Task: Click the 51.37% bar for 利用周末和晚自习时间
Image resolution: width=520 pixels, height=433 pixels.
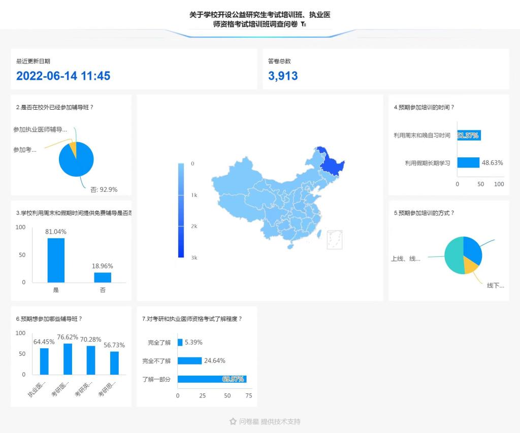Action: [468, 136]
